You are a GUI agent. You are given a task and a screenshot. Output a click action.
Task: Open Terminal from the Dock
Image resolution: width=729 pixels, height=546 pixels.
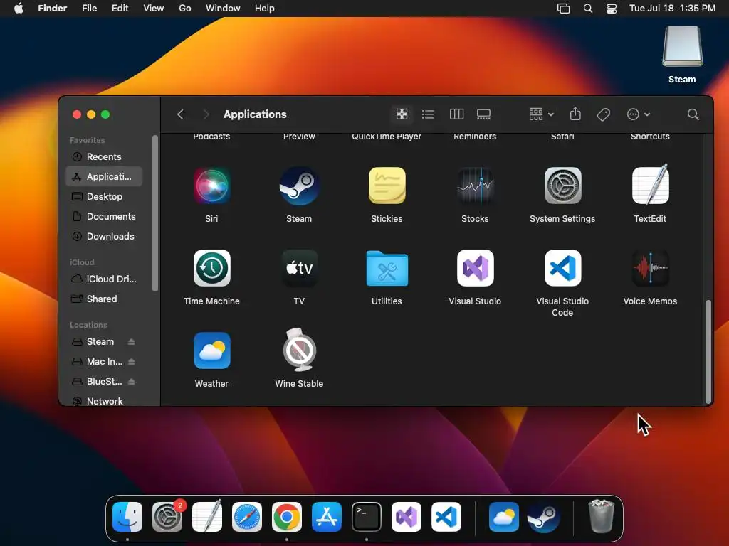click(x=367, y=517)
